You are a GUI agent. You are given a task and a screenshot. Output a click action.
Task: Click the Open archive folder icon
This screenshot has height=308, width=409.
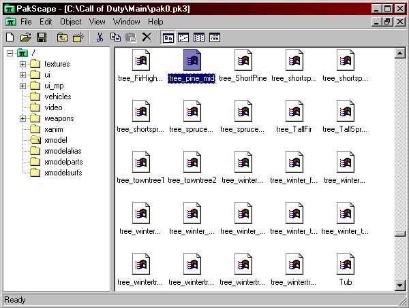[25, 37]
